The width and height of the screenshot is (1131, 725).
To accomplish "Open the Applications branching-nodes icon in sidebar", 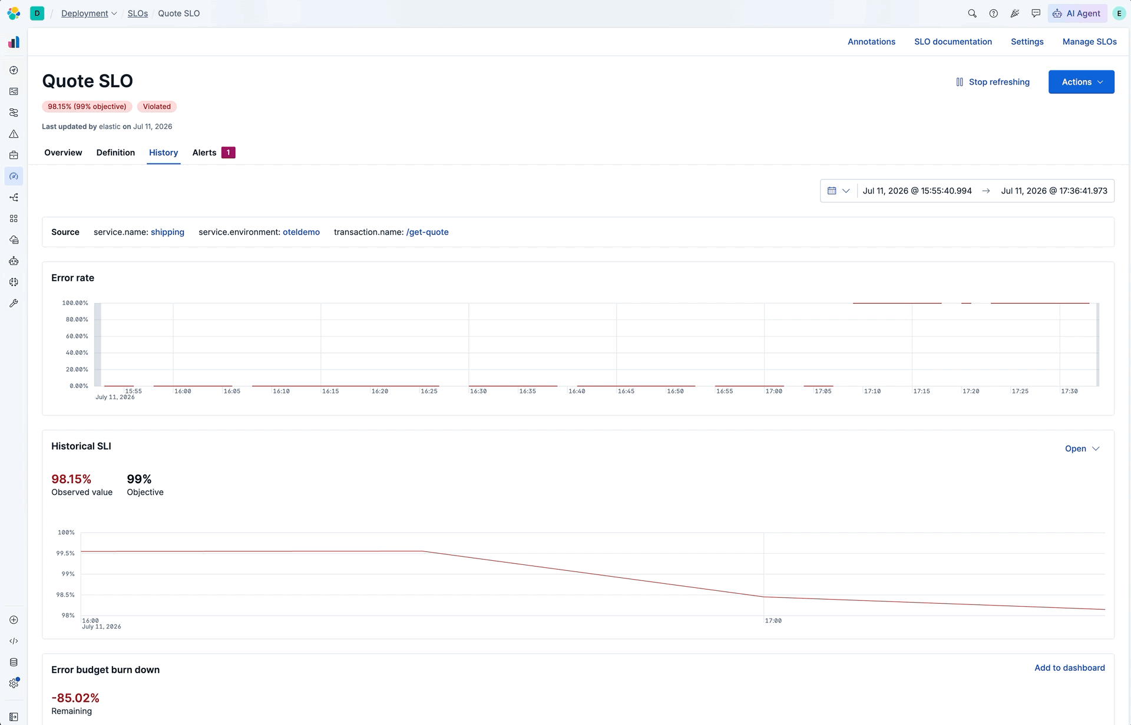I will [x=14, y=197].
